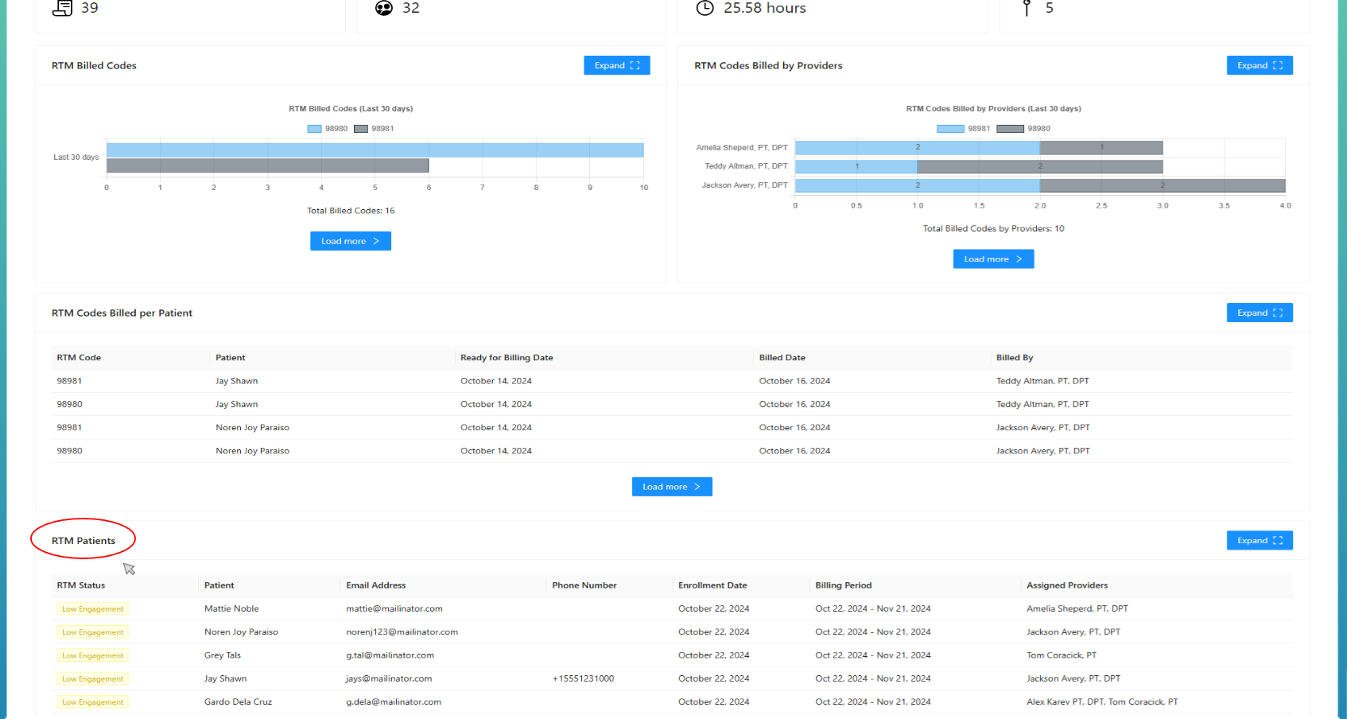Image resolution: width=1347 pixels, height=719 pixels.
Task: Click gray 98980 swatch in Providers chart legend
Action: [1010, 129]
